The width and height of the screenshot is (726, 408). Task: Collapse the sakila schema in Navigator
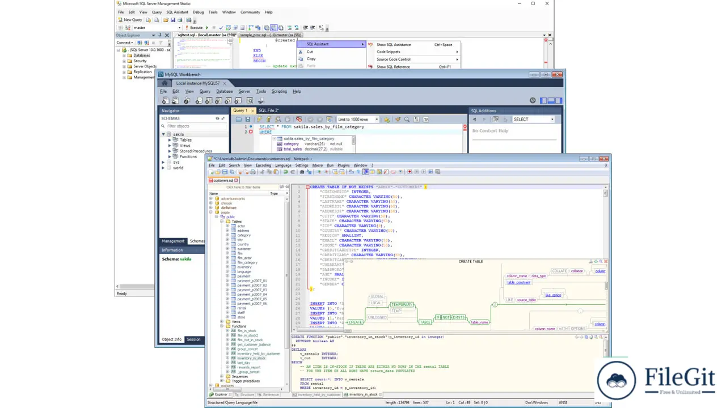164,134
